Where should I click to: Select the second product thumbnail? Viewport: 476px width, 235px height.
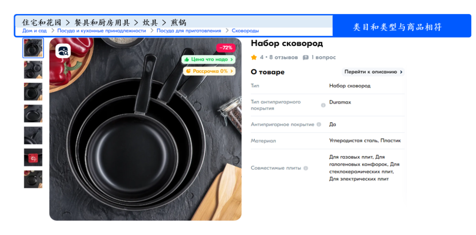[33, 70]
